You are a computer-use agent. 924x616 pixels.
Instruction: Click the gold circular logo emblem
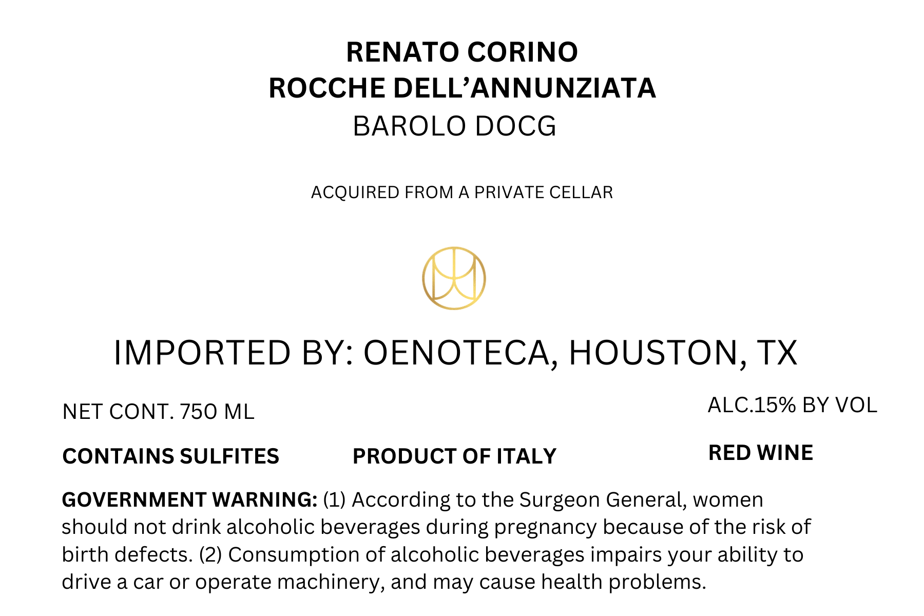click(454, 278)
